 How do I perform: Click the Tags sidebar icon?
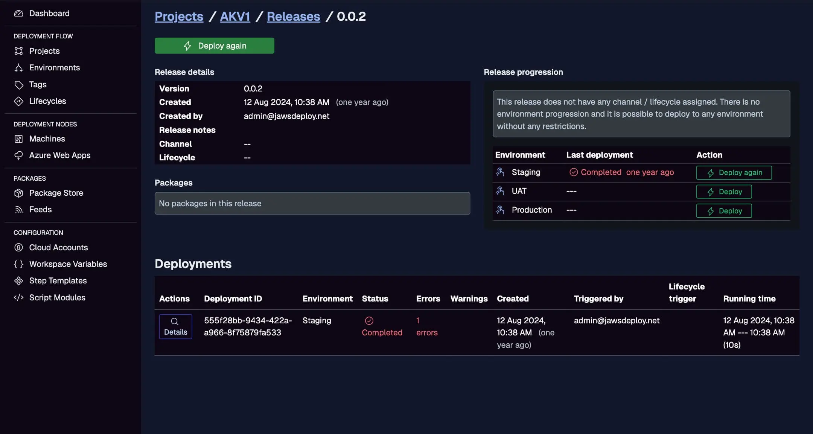[x=19, y=84]
